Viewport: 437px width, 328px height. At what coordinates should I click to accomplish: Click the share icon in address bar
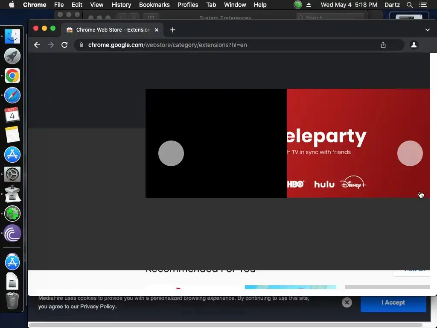click(x=383, y=45)
